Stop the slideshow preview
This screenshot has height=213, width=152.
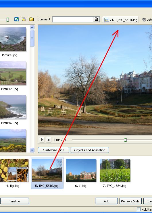point(49,140)
